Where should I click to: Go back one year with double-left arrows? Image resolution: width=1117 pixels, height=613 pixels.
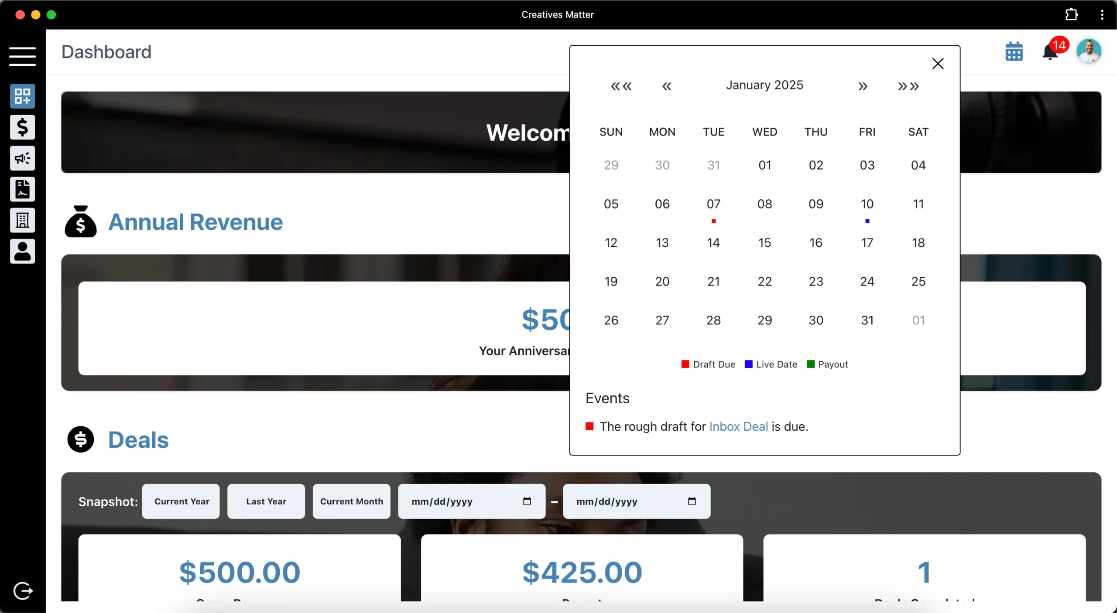(621, 86)
